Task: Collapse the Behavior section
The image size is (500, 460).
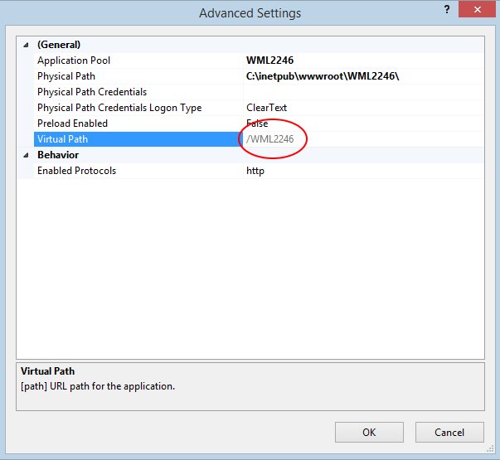Action: (27, 155)
